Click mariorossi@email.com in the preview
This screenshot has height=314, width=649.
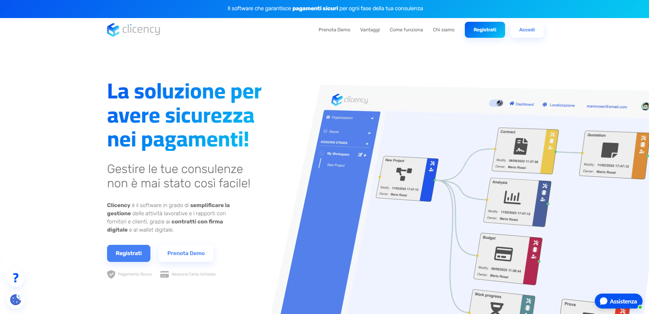pyautogui.click(x=607, y=106)
